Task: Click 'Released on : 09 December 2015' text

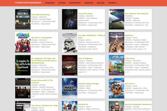Action: tap(137, 23)
